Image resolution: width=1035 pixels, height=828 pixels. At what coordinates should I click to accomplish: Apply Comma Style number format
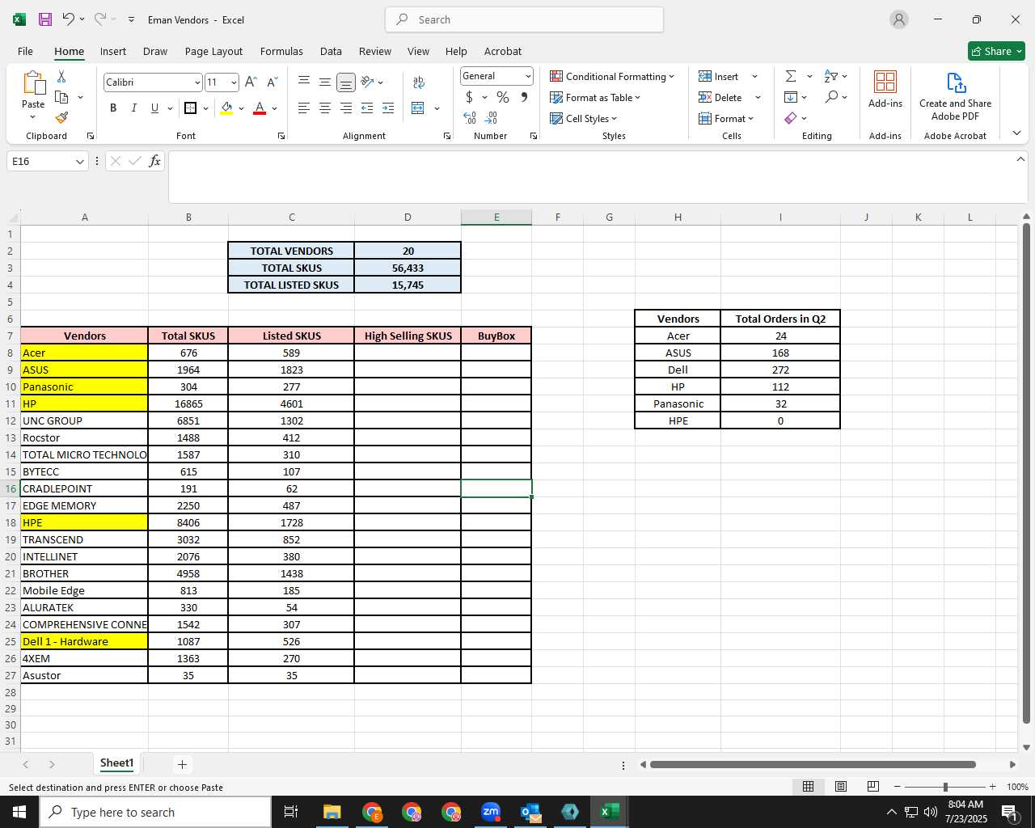pyautogui.click(x=525, y=97)
